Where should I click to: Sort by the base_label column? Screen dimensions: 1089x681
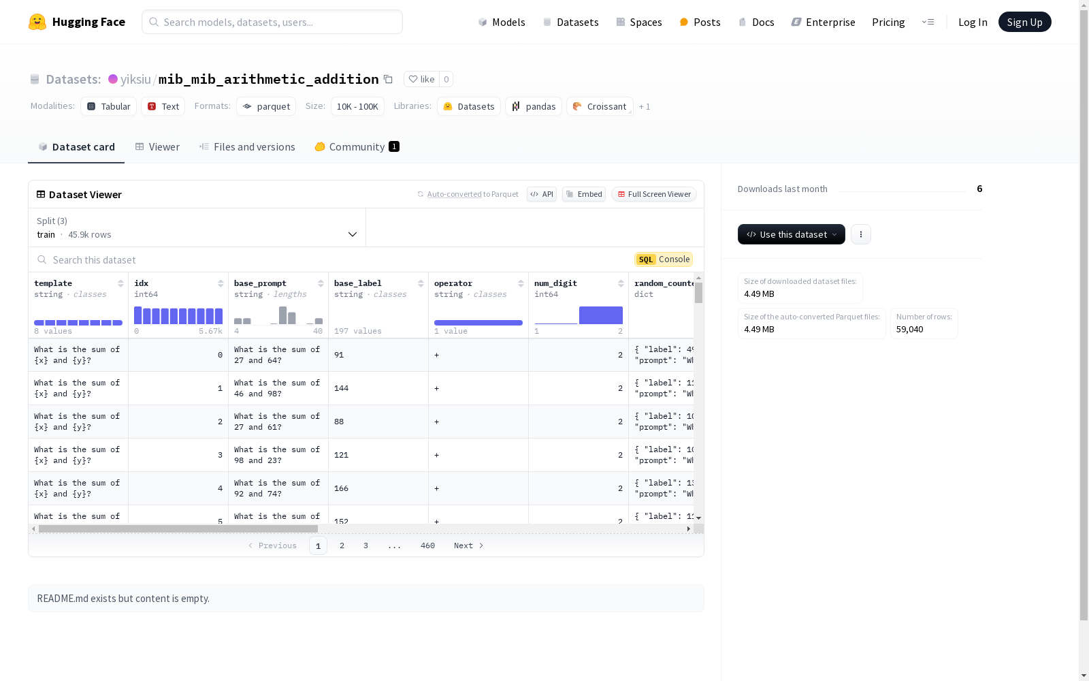click(421, 283)
